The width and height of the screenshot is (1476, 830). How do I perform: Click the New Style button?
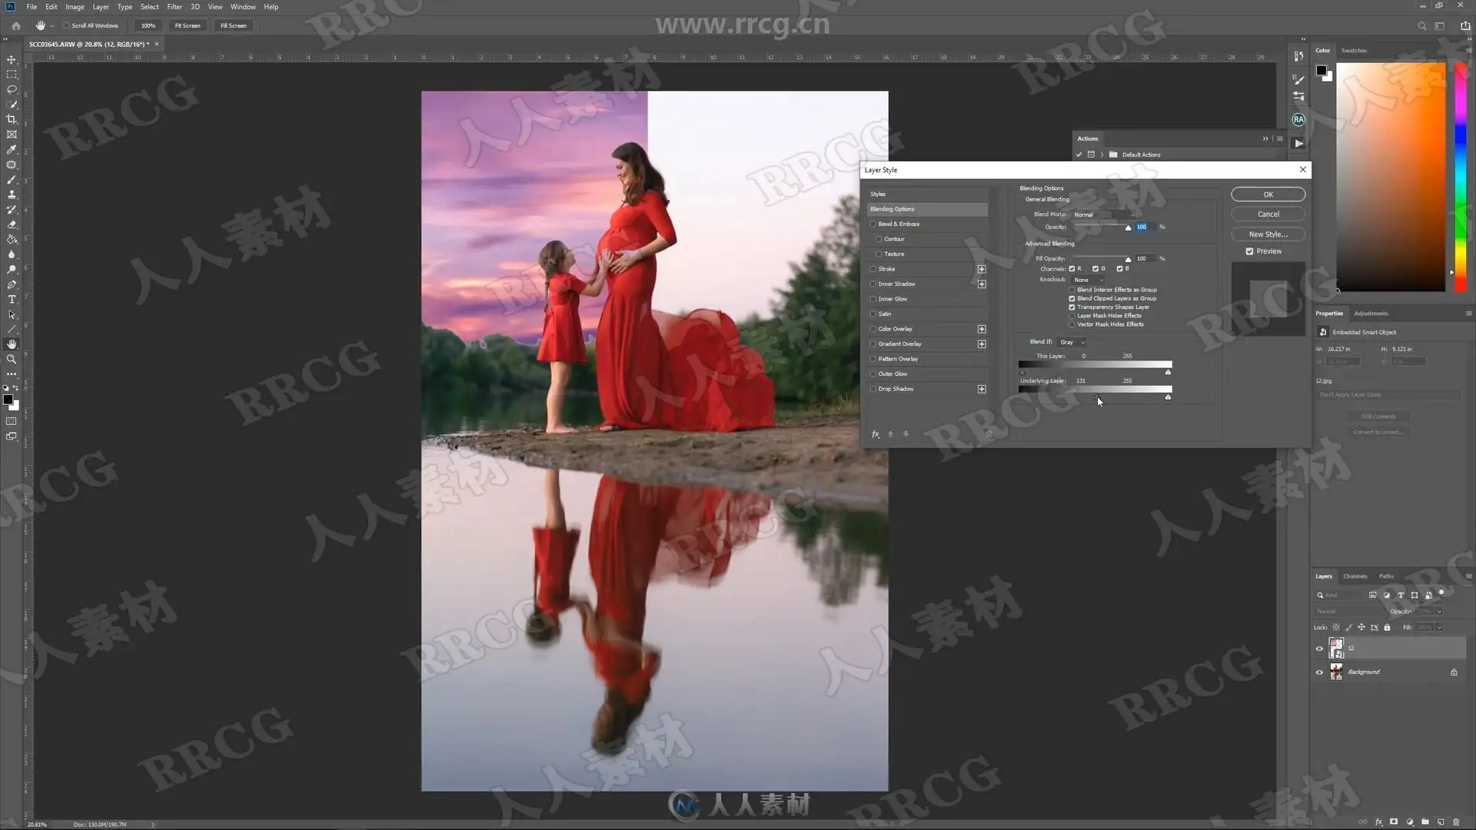click(1268, 234)
